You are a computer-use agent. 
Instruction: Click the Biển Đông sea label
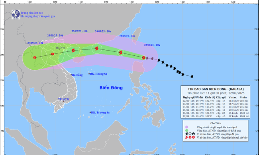111,88
